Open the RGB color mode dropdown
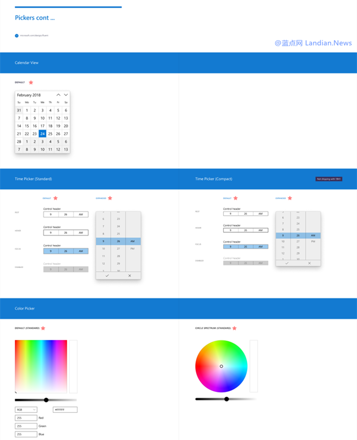Image resolution: width=357 pixels, height=440 pixels. click(26, 409)
